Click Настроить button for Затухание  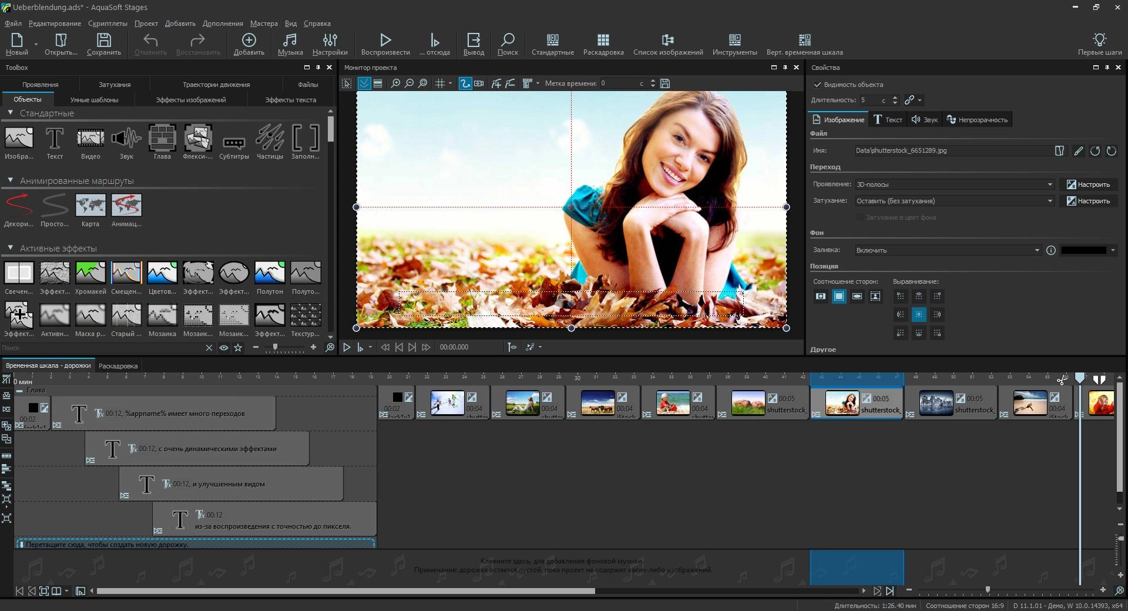point(1089,201)
